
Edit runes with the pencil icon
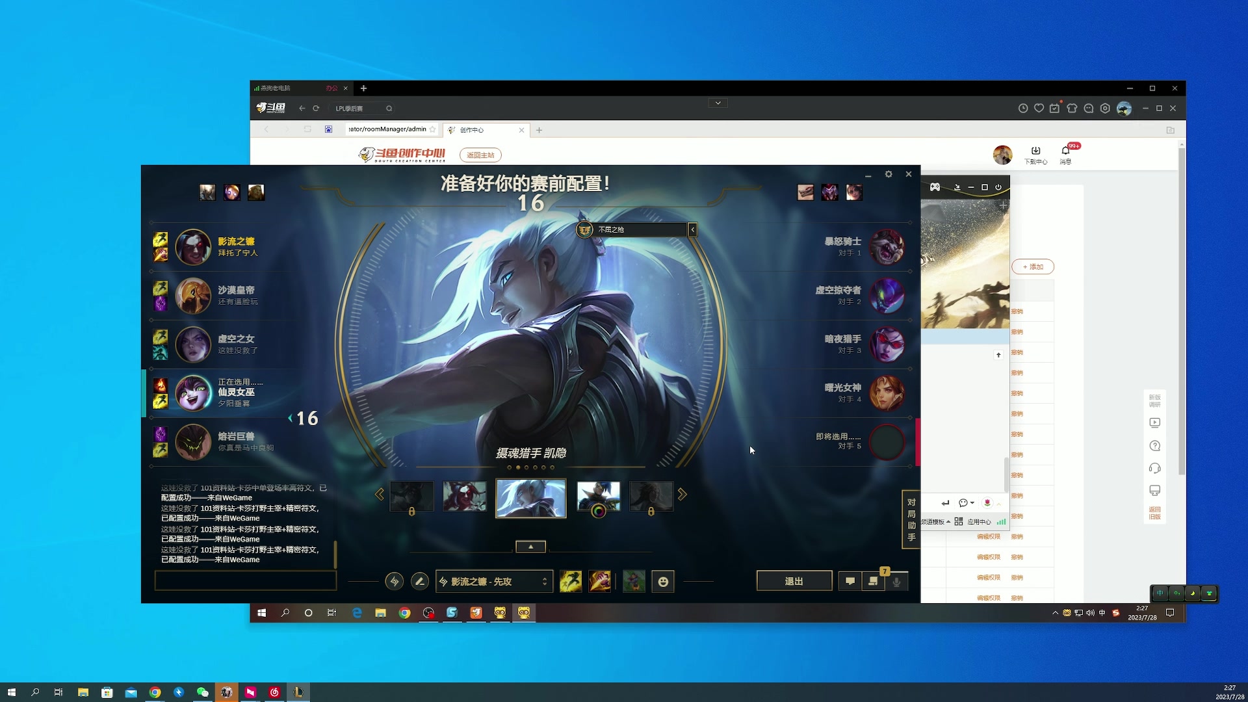(x=420, y=582)
